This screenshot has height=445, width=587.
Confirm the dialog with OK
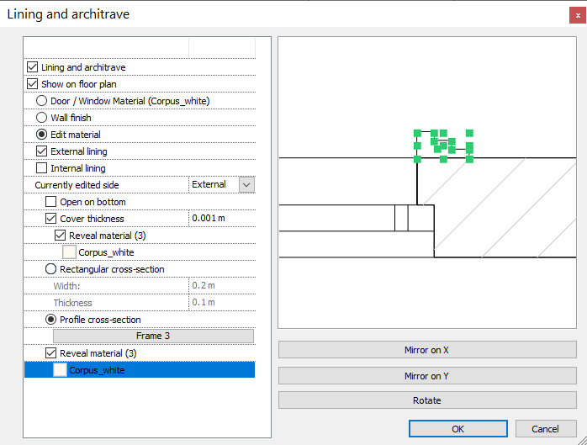(x=458, y=429)
